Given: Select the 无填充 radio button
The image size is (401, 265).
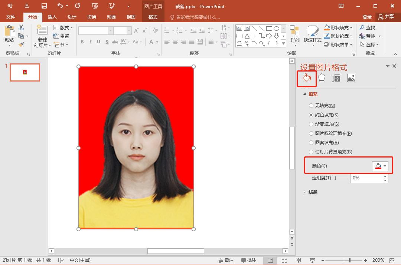Looking at the screenshot, I should (311, 105).
